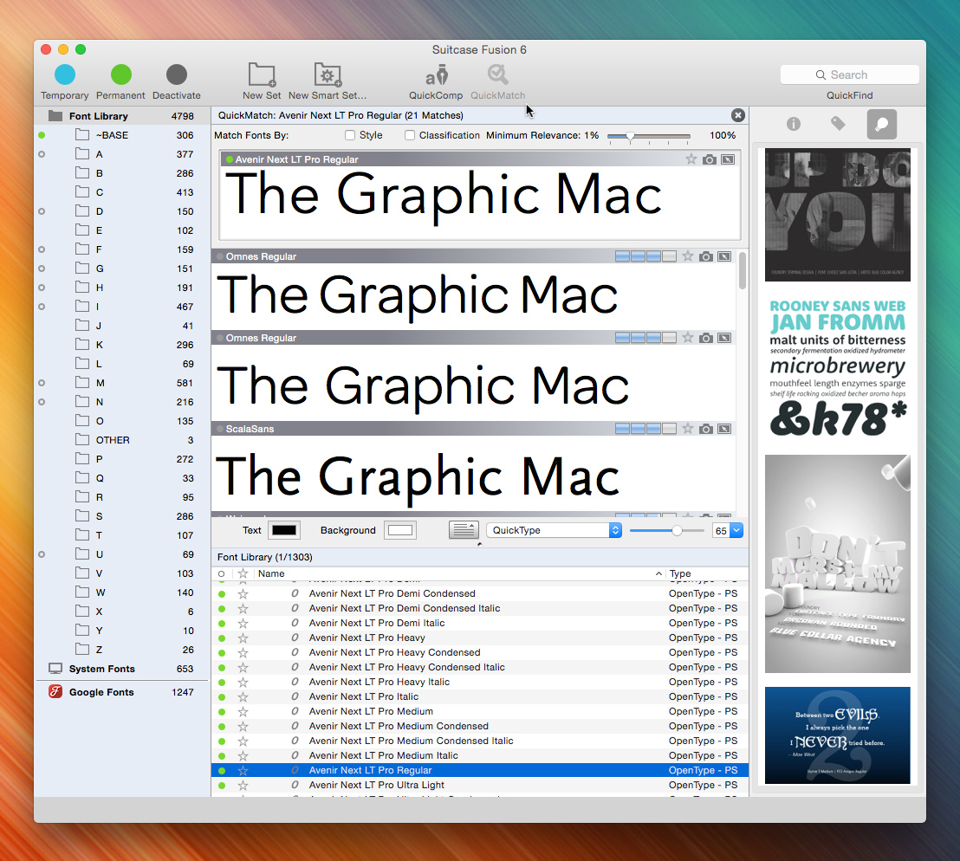This screenshot has width=960, height=861.
Task: Toggle activation for Avenir Next LT Pro Demi Condensed
Action: [222, 594]
